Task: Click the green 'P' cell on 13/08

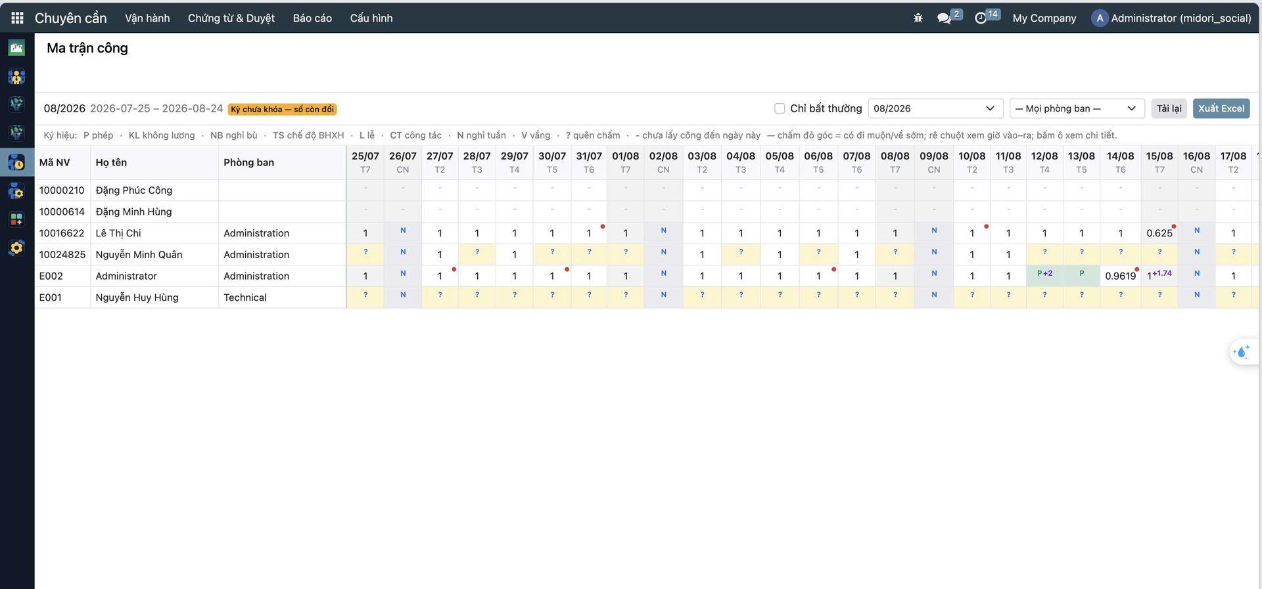Action: (x=1081, y=276)
